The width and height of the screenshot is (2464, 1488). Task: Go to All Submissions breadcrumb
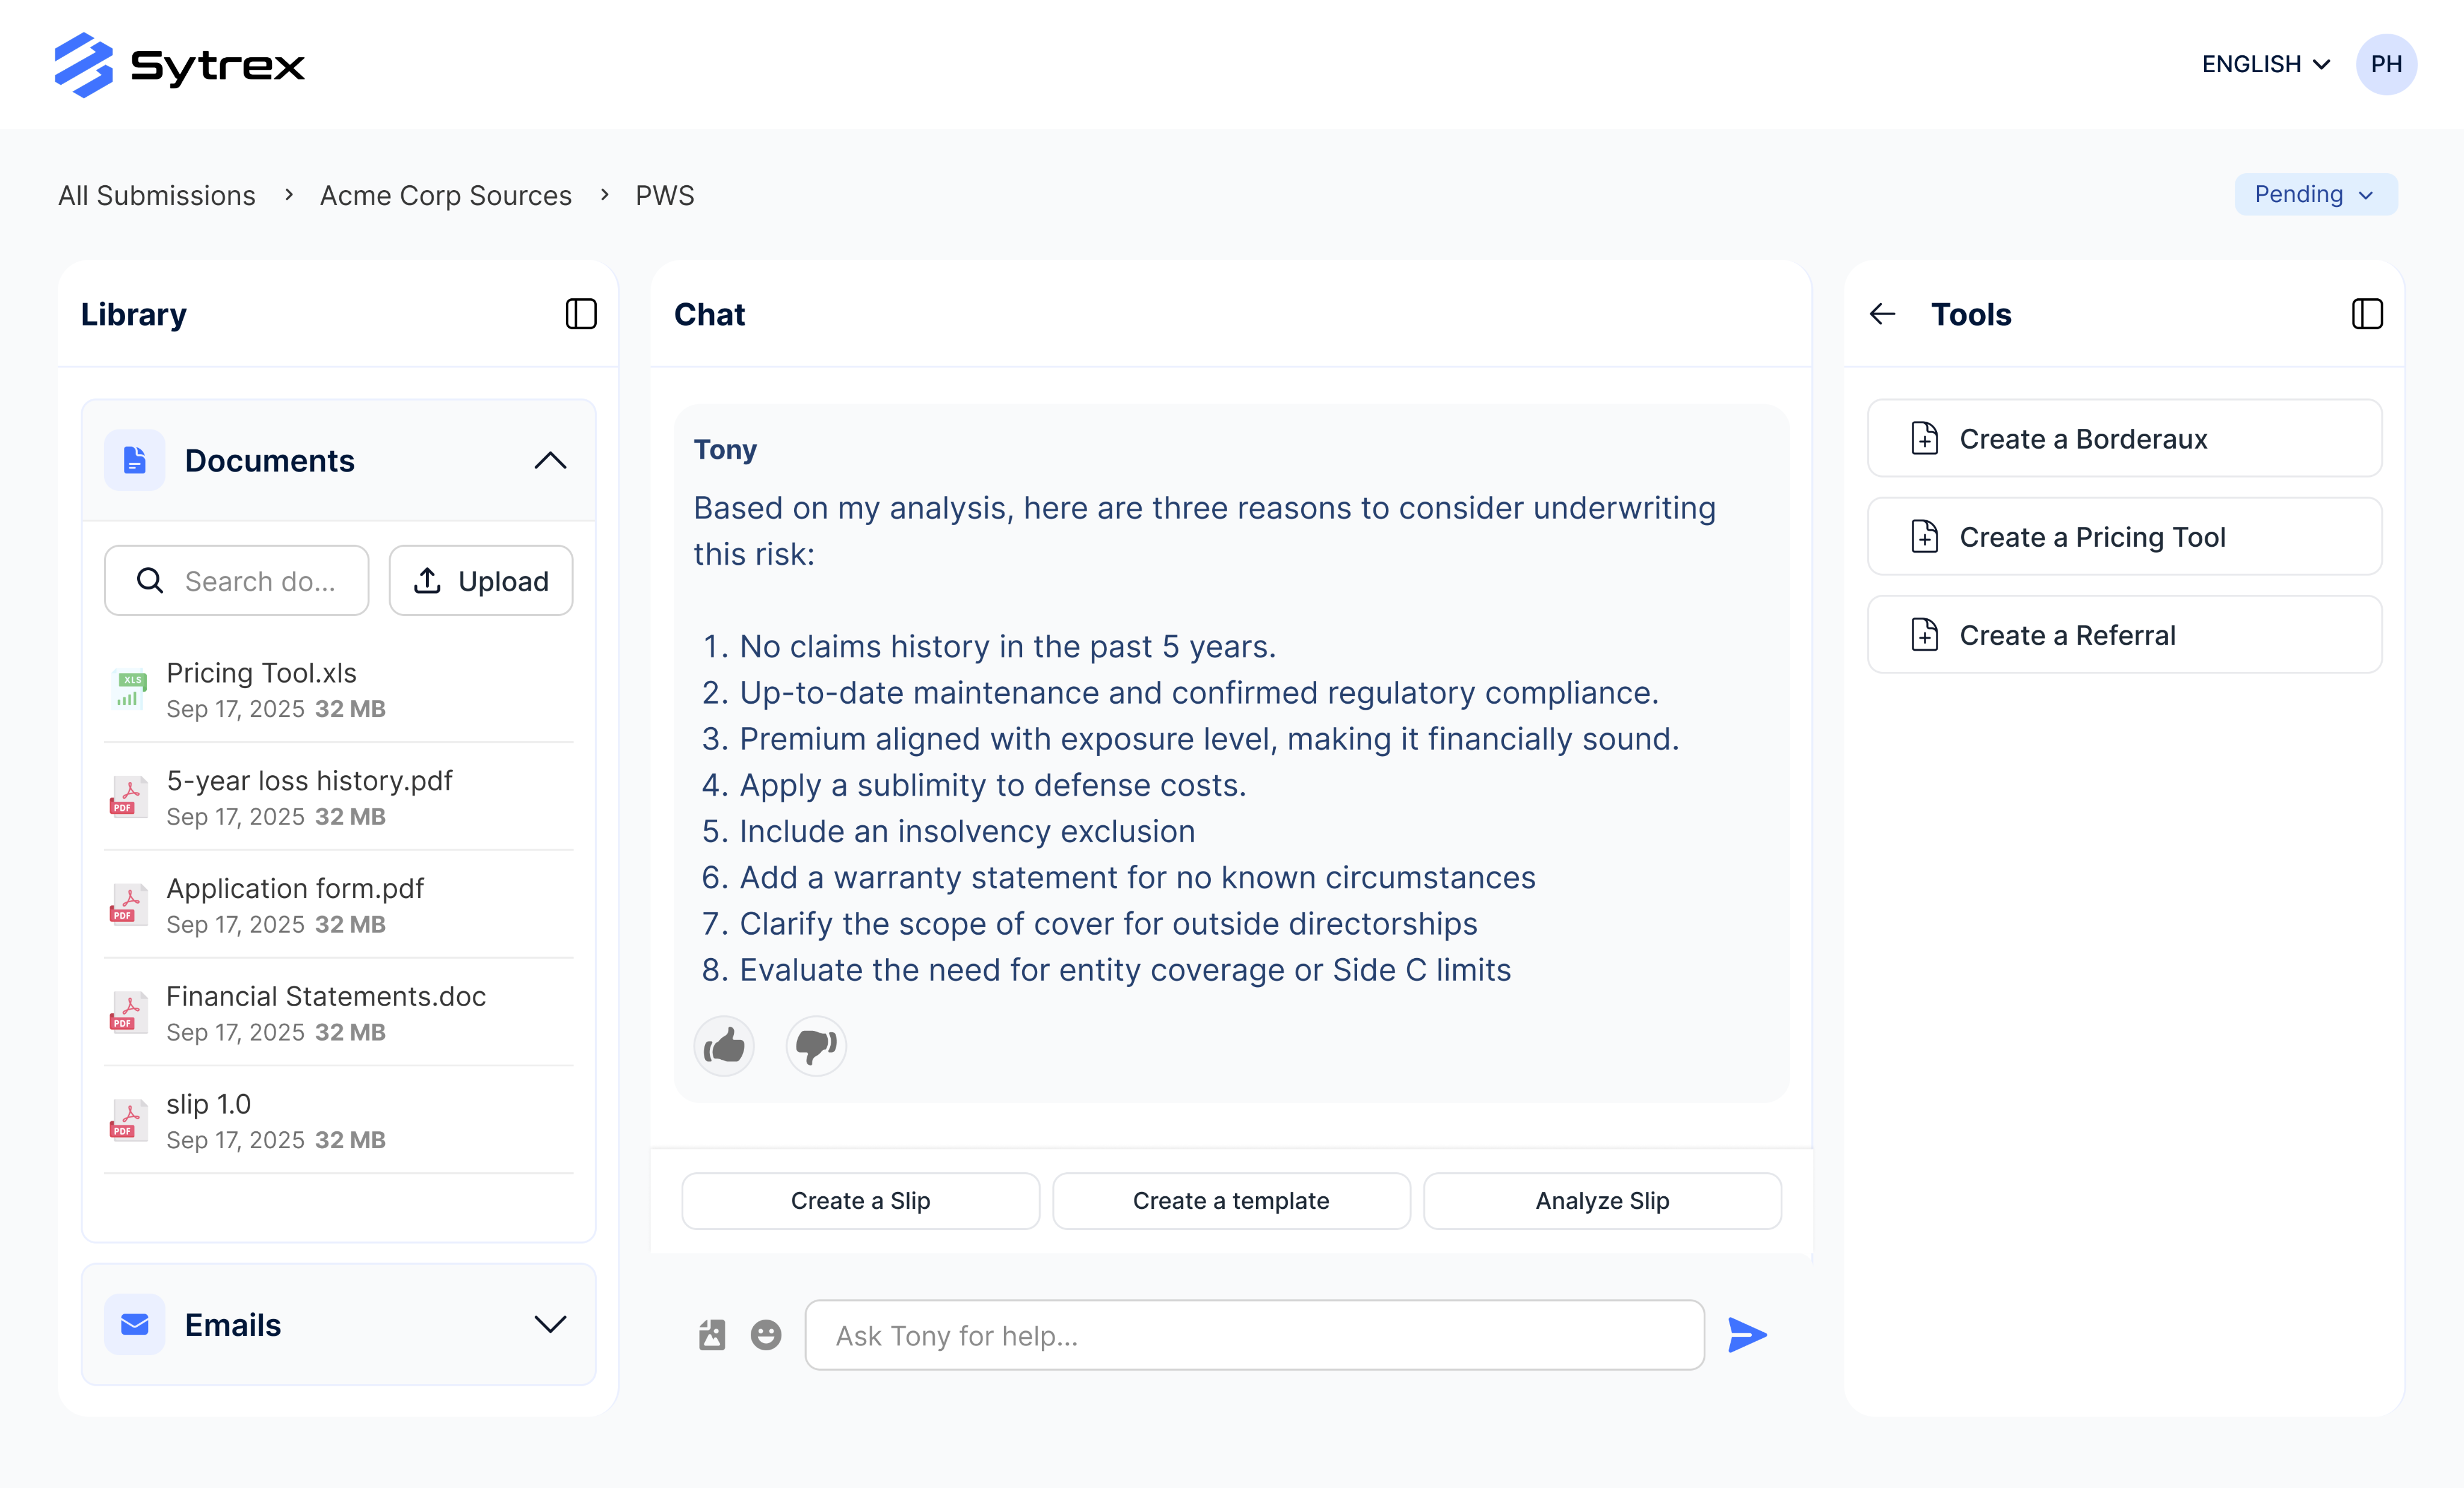pos(157,195)
